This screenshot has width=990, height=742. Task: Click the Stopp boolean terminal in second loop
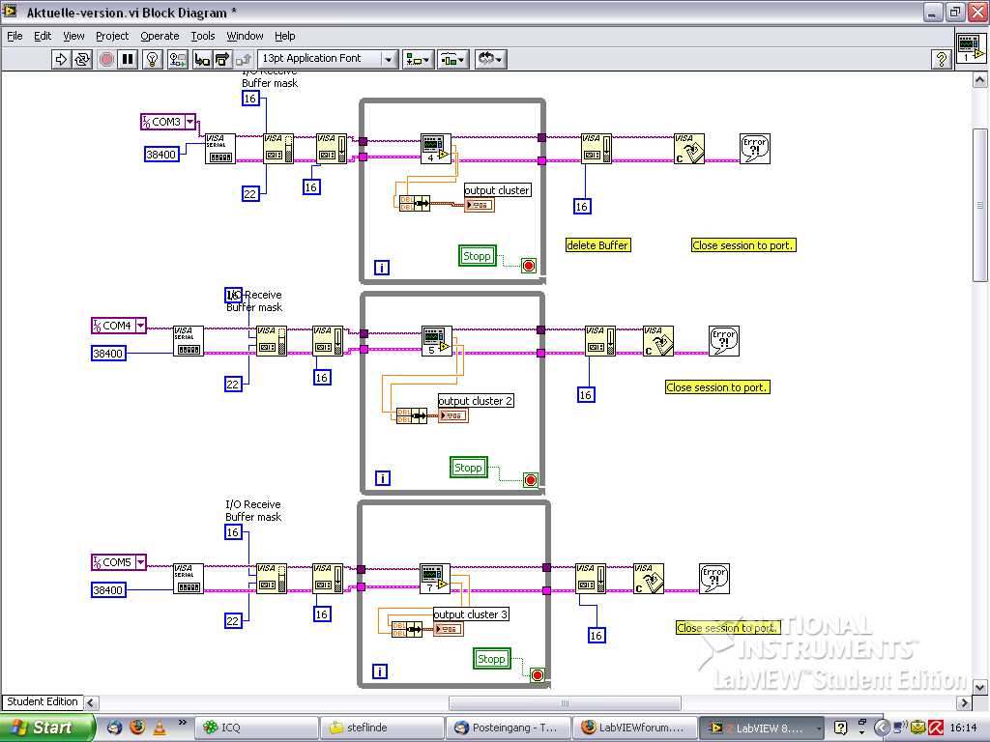point(469,468)
